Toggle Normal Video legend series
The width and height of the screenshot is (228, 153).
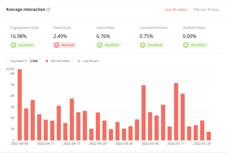[x=60, y=61]
